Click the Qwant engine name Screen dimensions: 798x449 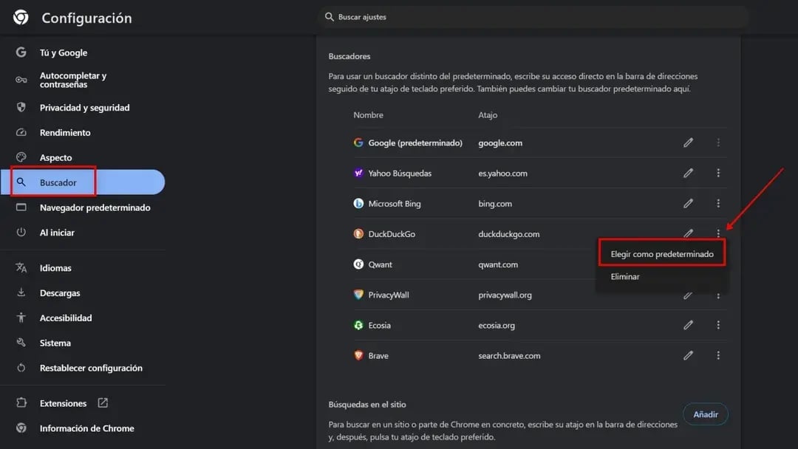[x=381, y=264]
